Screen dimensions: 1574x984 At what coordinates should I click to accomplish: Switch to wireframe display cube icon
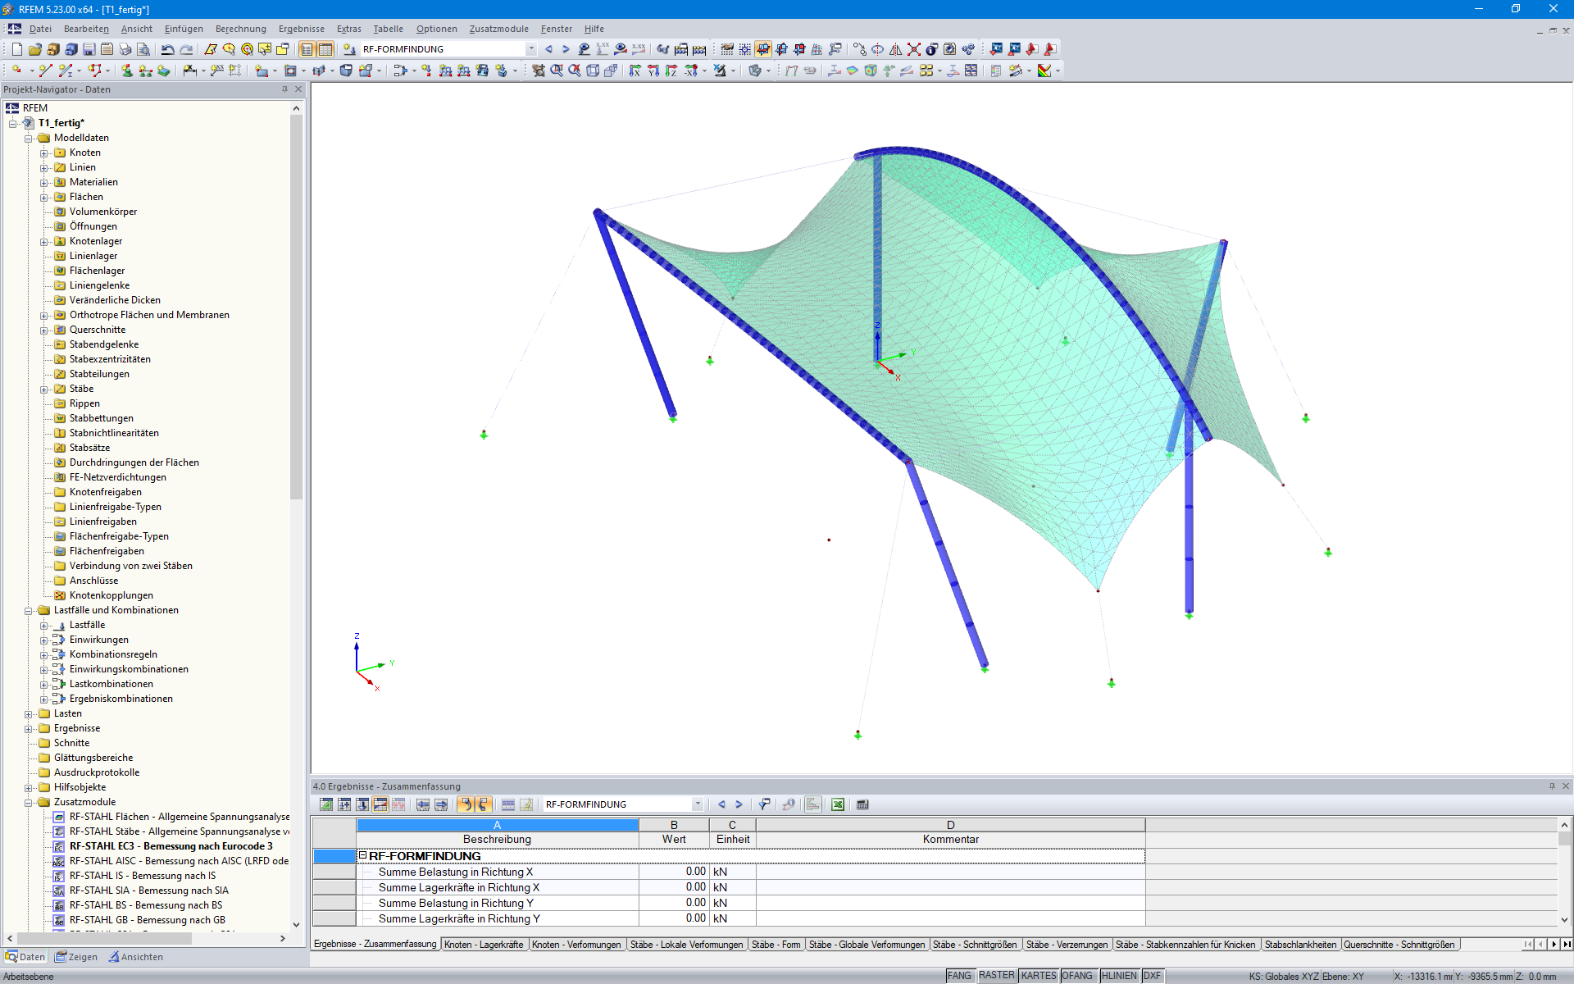pos(593,71)
